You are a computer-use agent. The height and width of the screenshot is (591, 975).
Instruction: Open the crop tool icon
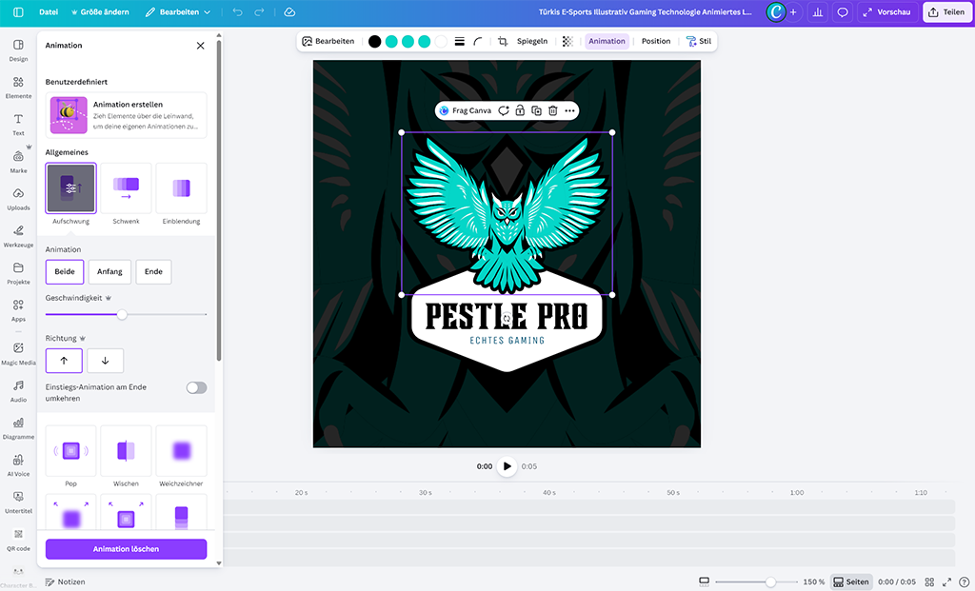503,41
